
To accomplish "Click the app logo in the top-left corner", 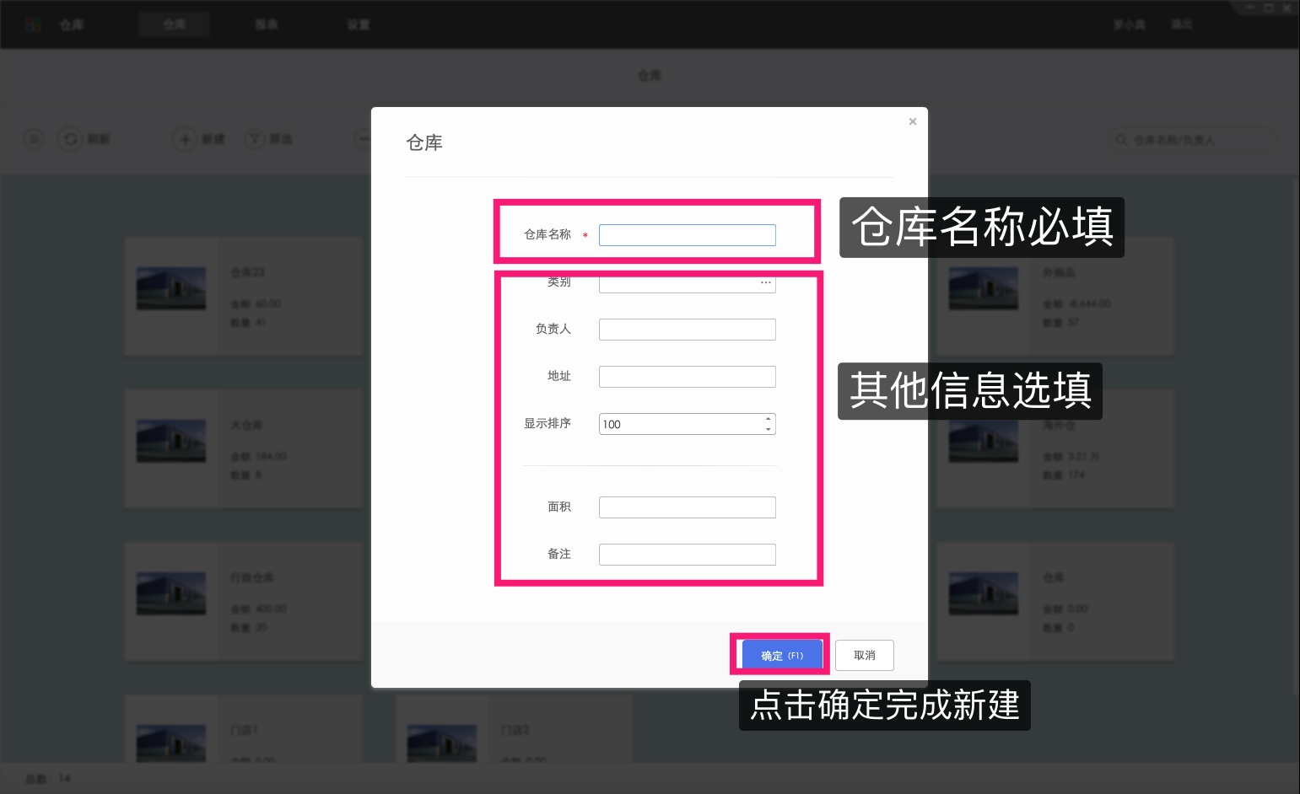I will pyautogui.click(x=33, y=24).
